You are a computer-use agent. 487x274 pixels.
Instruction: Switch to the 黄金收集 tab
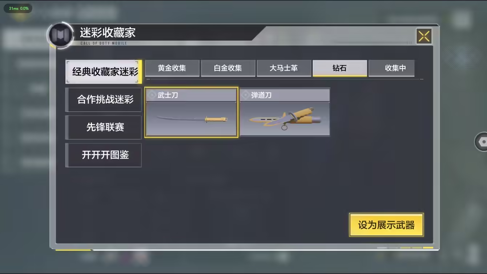pyautogui.click(x=172, y=68)
